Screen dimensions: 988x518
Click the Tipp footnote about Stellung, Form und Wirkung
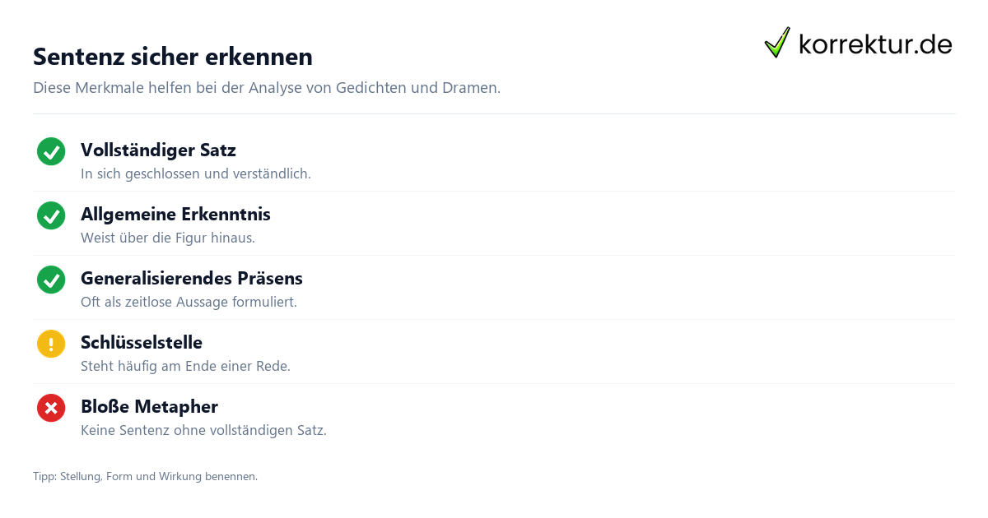tap(145, 476)
